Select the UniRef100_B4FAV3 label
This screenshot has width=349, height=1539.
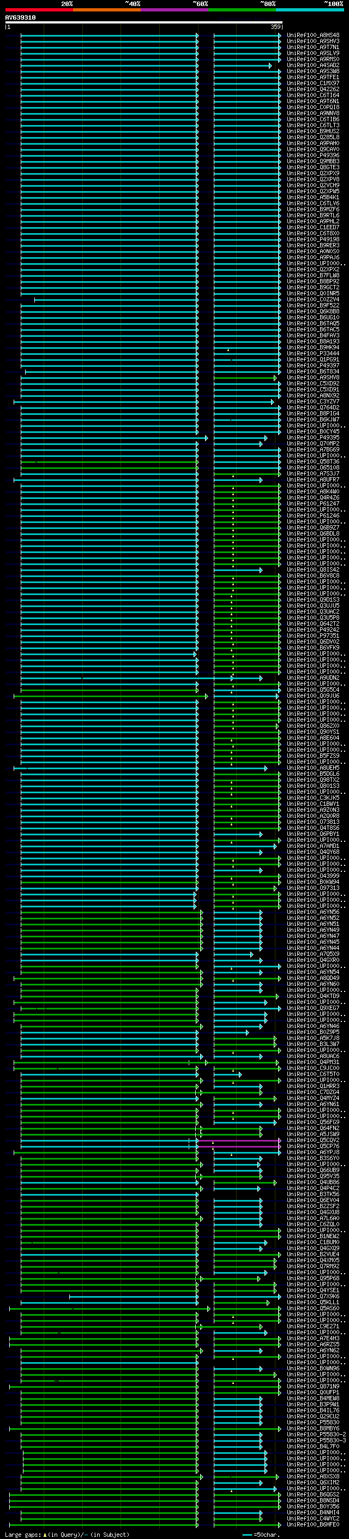[313, 336]
